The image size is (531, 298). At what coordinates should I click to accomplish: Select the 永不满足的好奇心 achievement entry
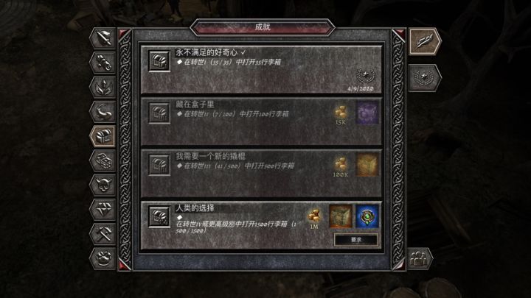click(x=261, y=70)
